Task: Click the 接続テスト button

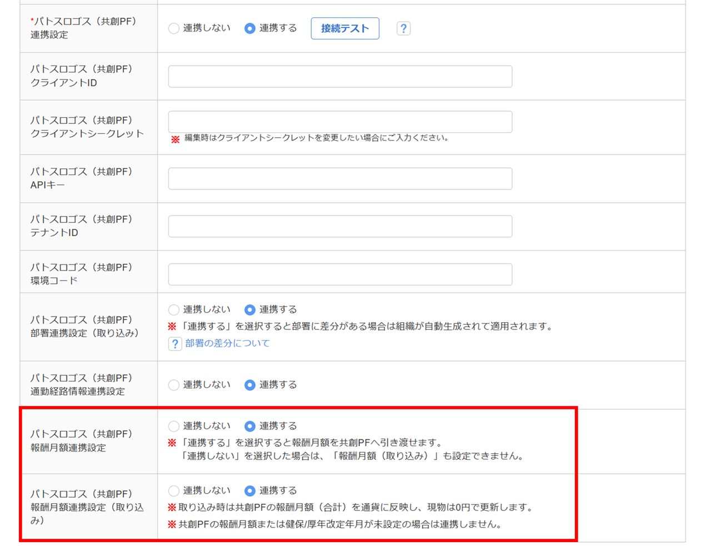Action: pyautogui.click(x=345, y=28)
